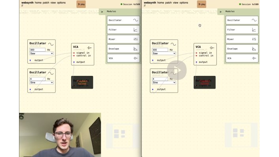Viewport: 279px width, 157px height.
Task: Click websynth logo in right window
Action: (150, 3)
